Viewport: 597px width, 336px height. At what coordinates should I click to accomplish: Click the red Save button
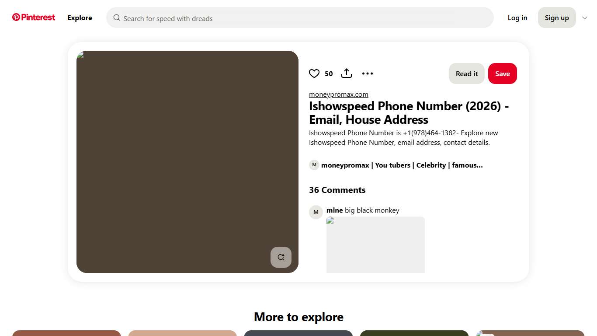click(502, 73)
